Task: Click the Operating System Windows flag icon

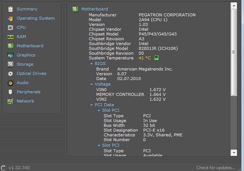Action: click(x=11, y=19)
